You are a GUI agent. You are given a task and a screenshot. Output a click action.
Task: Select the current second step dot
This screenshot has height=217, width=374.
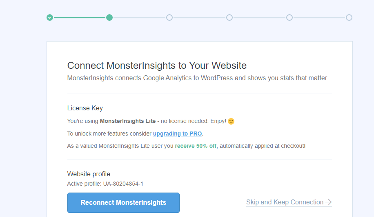[x=109, y=18]
